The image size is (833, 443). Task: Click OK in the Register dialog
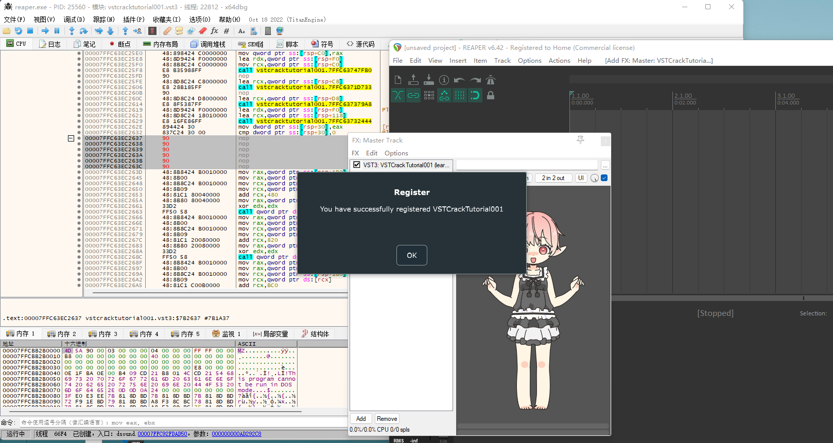(x=411, y=255)
